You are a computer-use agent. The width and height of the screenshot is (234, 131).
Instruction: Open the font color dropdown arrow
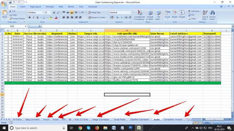point(58,17)
